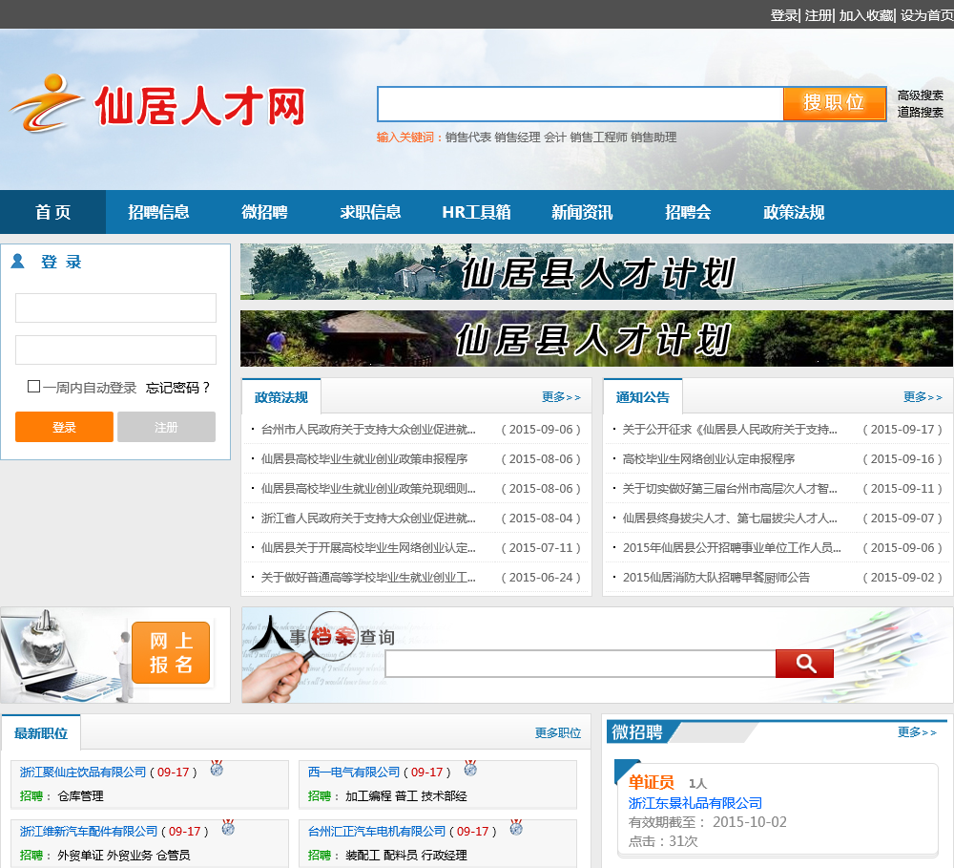Click the job keyword search input field
The width and height of the screenshot is (954, 868).
(580, 103)
